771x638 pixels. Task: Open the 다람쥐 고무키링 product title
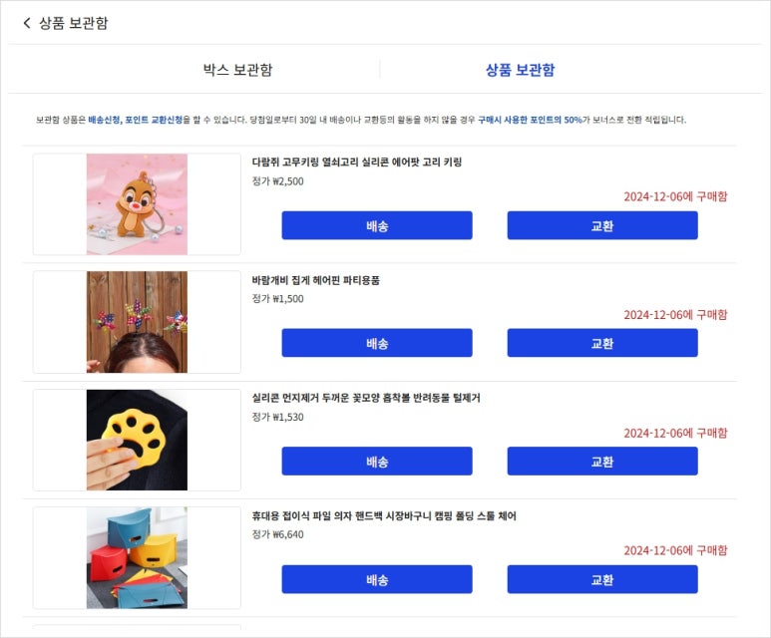pyautogui.click(x=356, y=161)
